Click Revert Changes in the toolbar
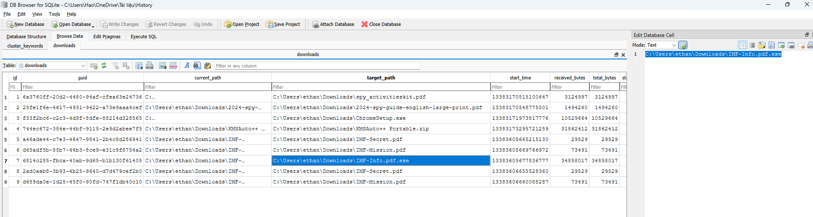This screenshot has width=813, height=217. [x=166, y=24]
